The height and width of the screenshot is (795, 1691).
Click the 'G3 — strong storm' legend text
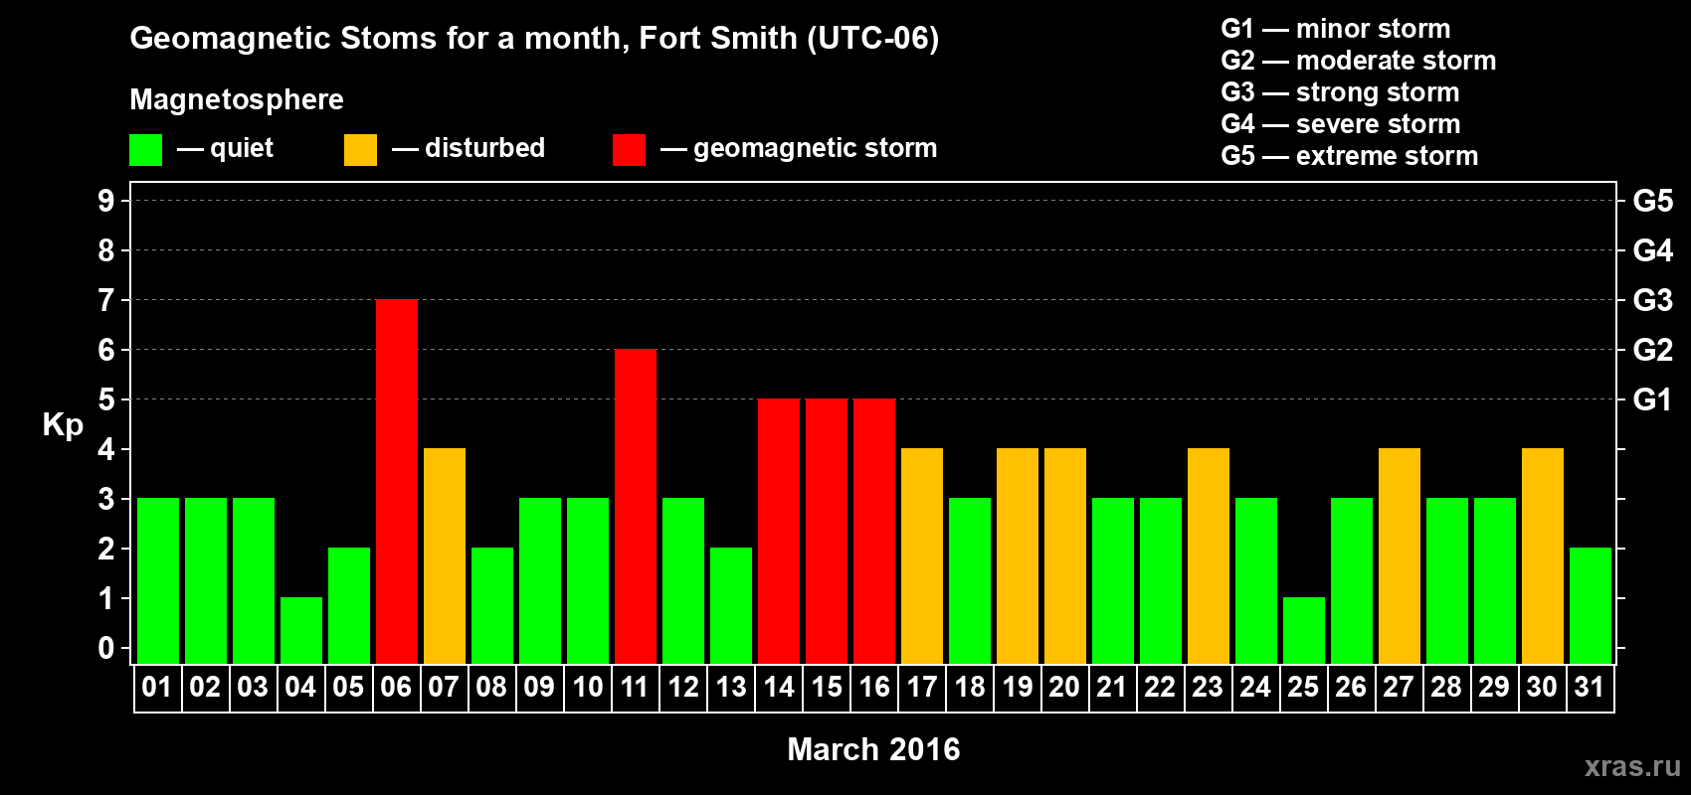pos(1340,92)
